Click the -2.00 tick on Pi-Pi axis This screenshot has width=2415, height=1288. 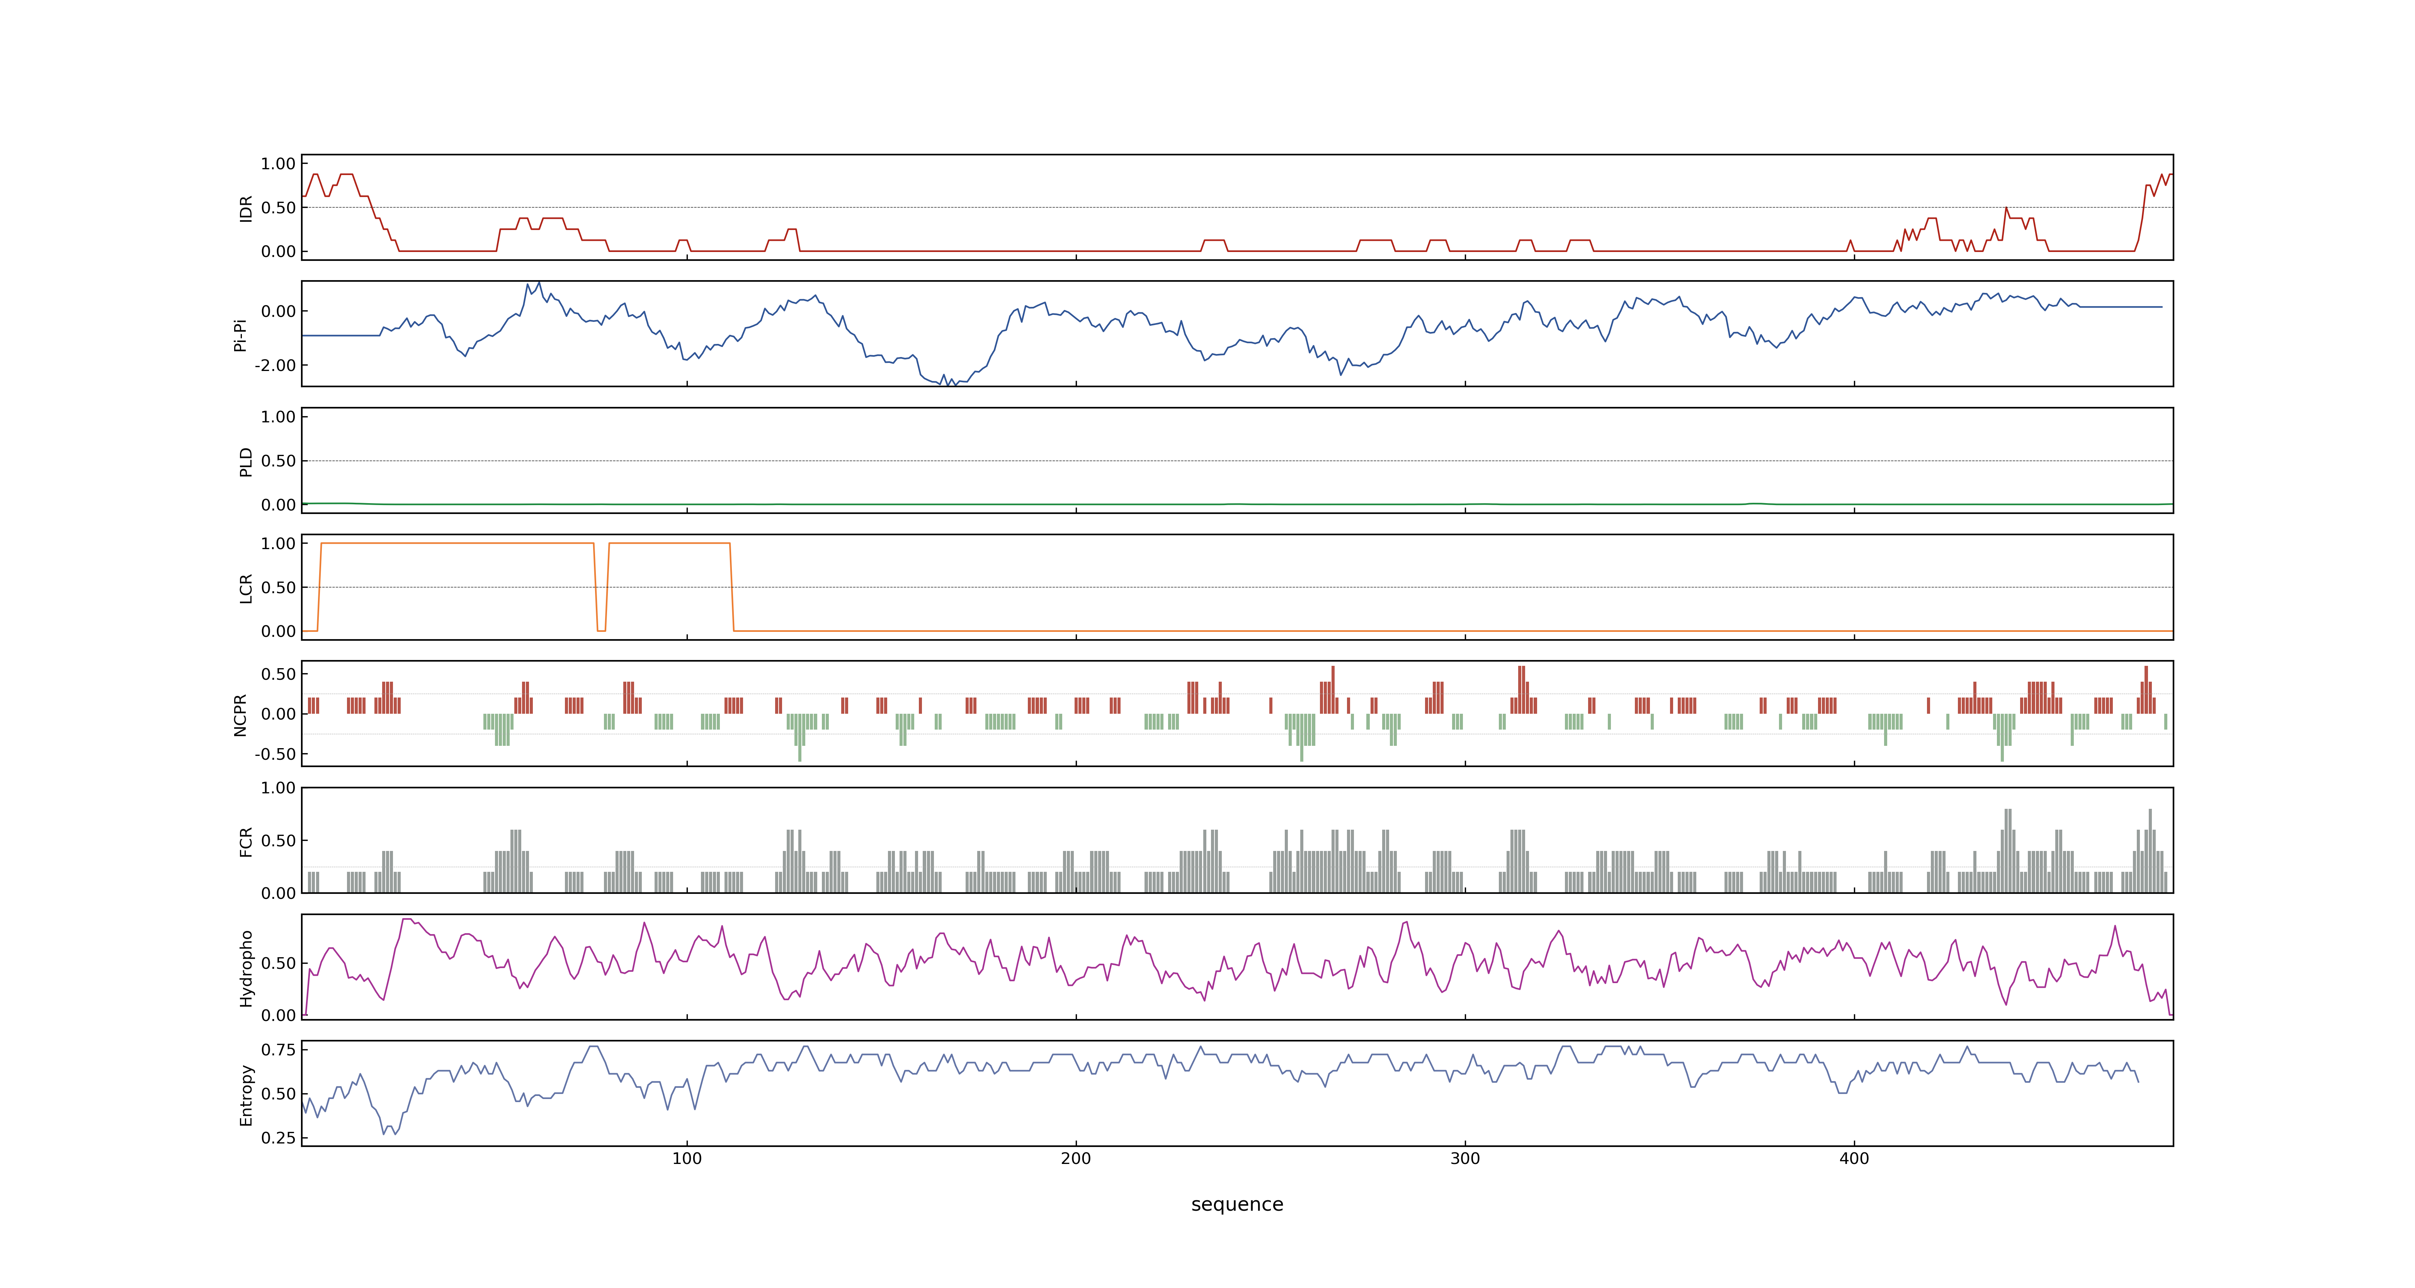[x=275, y=366]
